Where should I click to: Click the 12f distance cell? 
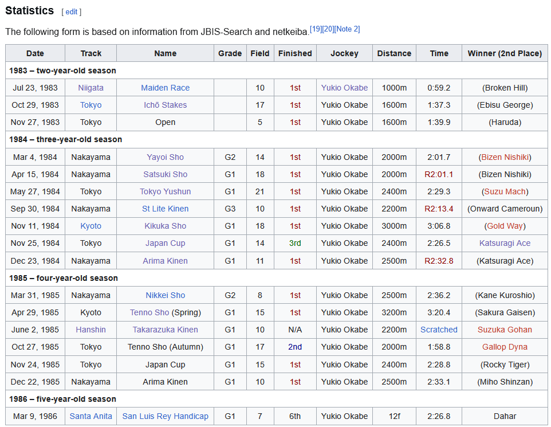[x=394, y=417]
